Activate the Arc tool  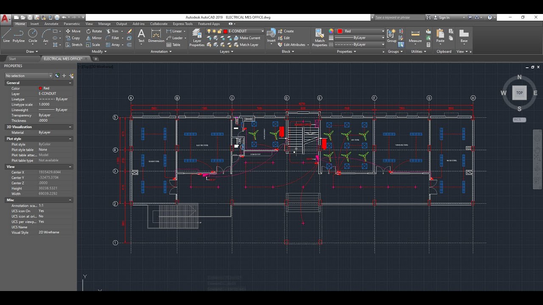pos(46,36)
